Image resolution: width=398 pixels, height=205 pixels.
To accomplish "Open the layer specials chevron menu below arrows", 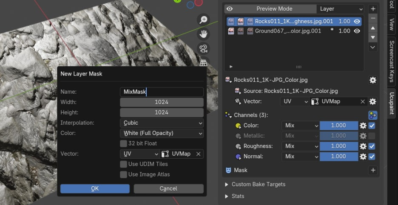I will click(373, 47).
